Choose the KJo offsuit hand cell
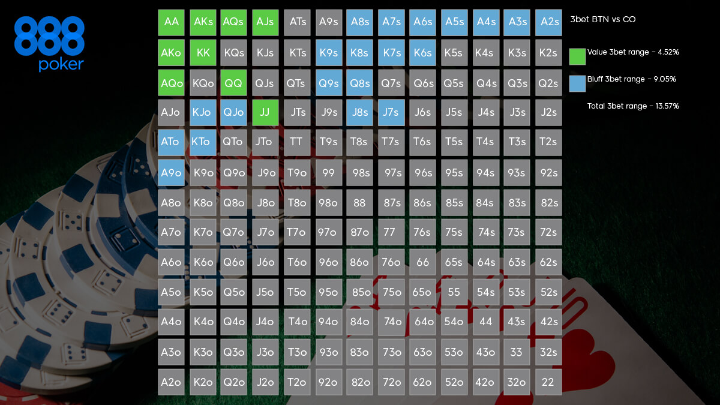The height and width of the screenshot is (405, 720). click(203, 112)
